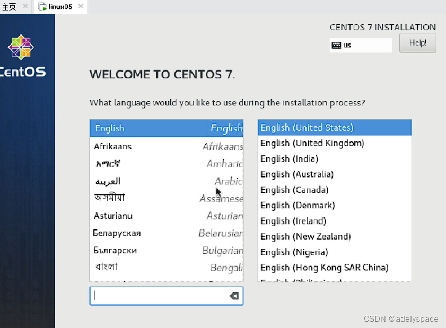Close the 主页 tab
446x328 pixels.
[25, 6]
